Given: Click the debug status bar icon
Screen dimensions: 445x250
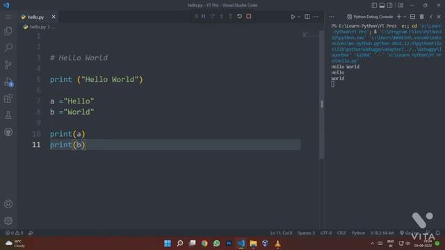Looking at the screenshot, I should click(31, 233).
